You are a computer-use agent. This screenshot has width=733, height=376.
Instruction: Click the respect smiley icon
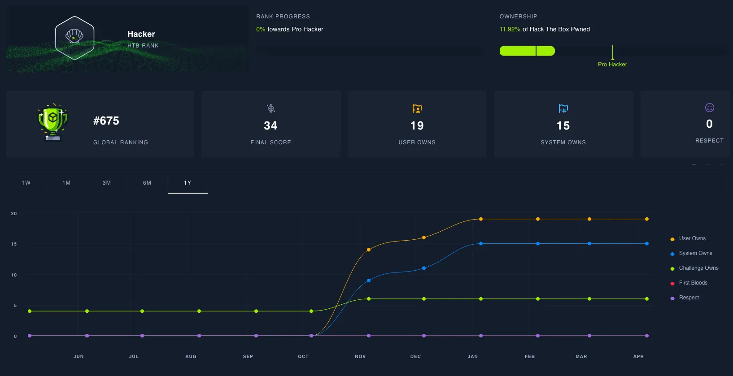[709, 108]
